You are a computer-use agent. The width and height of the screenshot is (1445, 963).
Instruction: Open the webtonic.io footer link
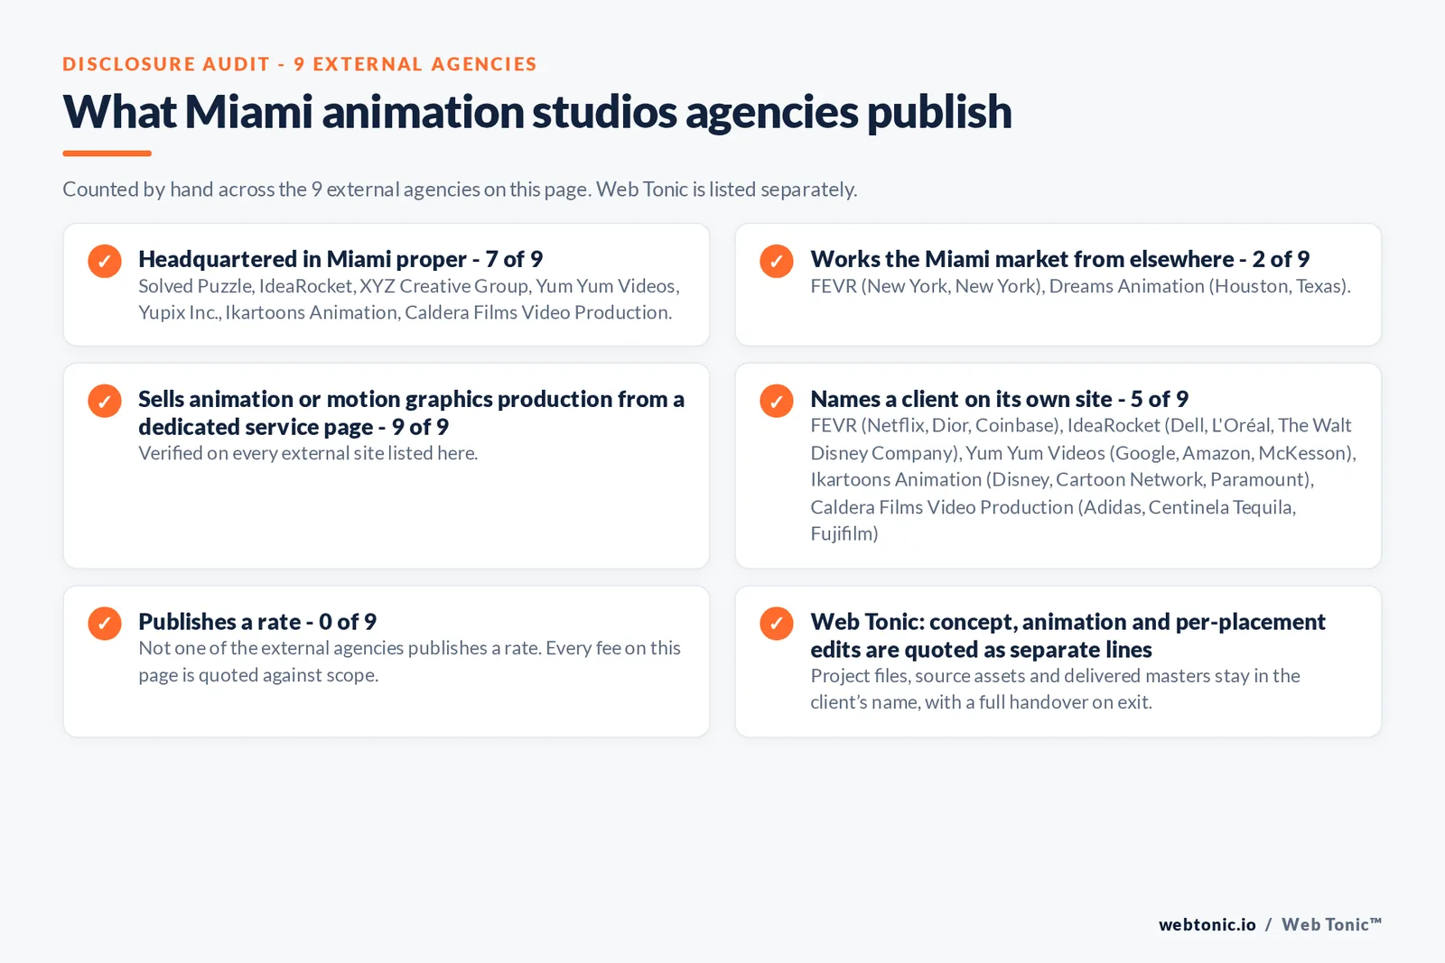[x=1207, y=924]
